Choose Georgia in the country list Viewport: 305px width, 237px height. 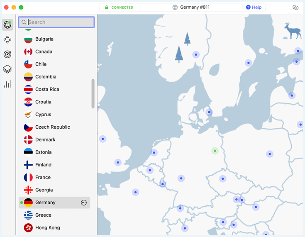click(x=54, y=190)
